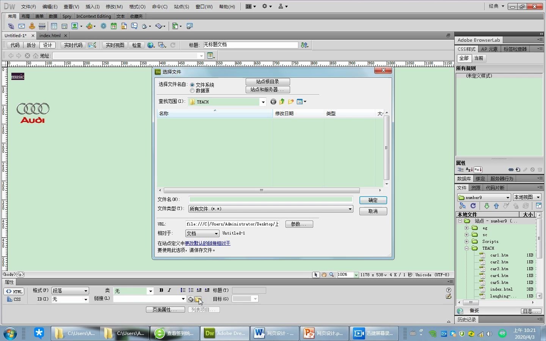Click the Media insert icon
The height and width of the screenshot is (341, 546).
[x=89, y=26]
